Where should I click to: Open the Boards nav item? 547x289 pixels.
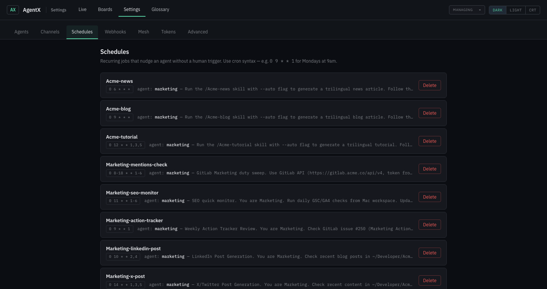(x=105, y=9)
